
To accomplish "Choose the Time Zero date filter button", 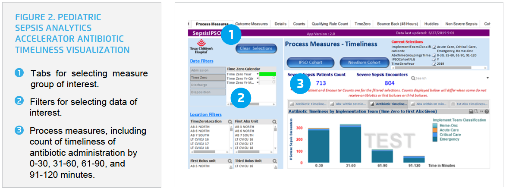I will [207, 78].
